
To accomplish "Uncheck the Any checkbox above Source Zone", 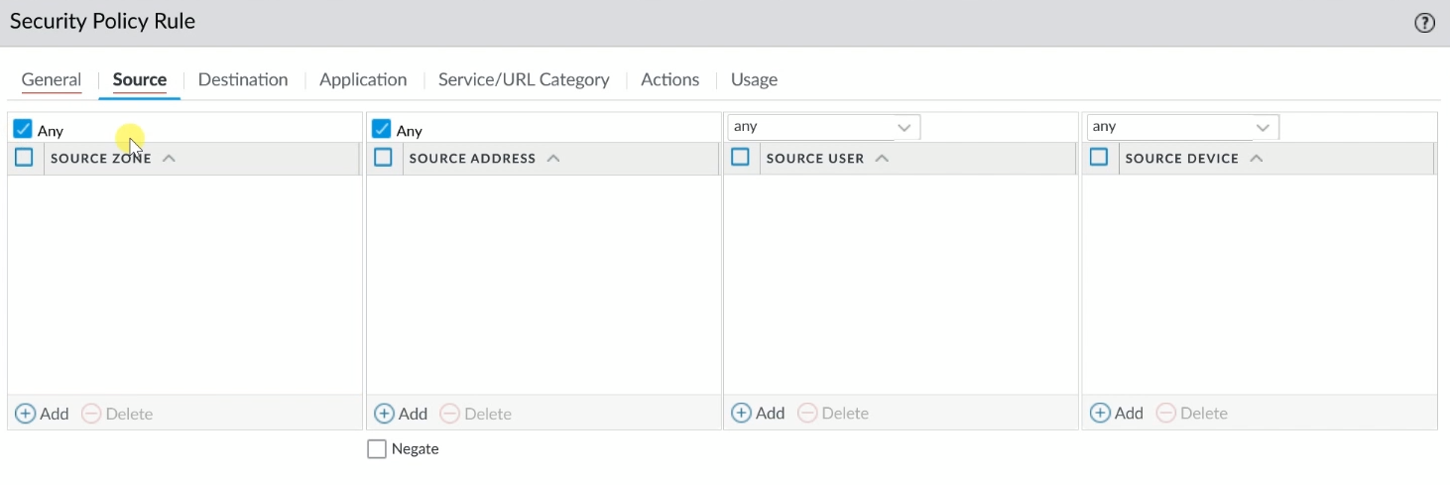I will click(23, 129).
